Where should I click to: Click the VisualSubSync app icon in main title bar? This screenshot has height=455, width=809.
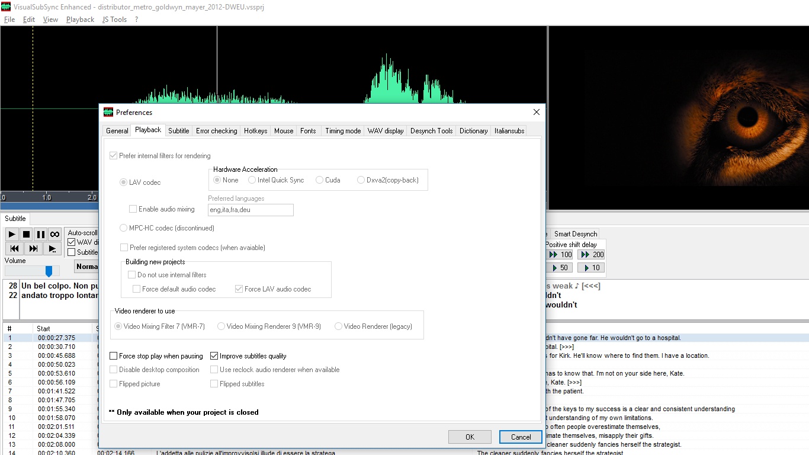(x=7, y=7)
